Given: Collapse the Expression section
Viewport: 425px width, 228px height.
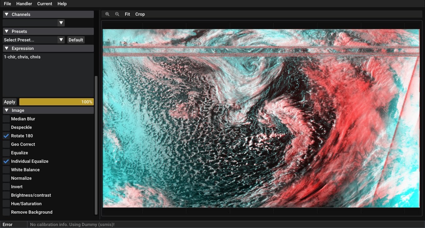Looking at the screenshot, I should [48, 48].
